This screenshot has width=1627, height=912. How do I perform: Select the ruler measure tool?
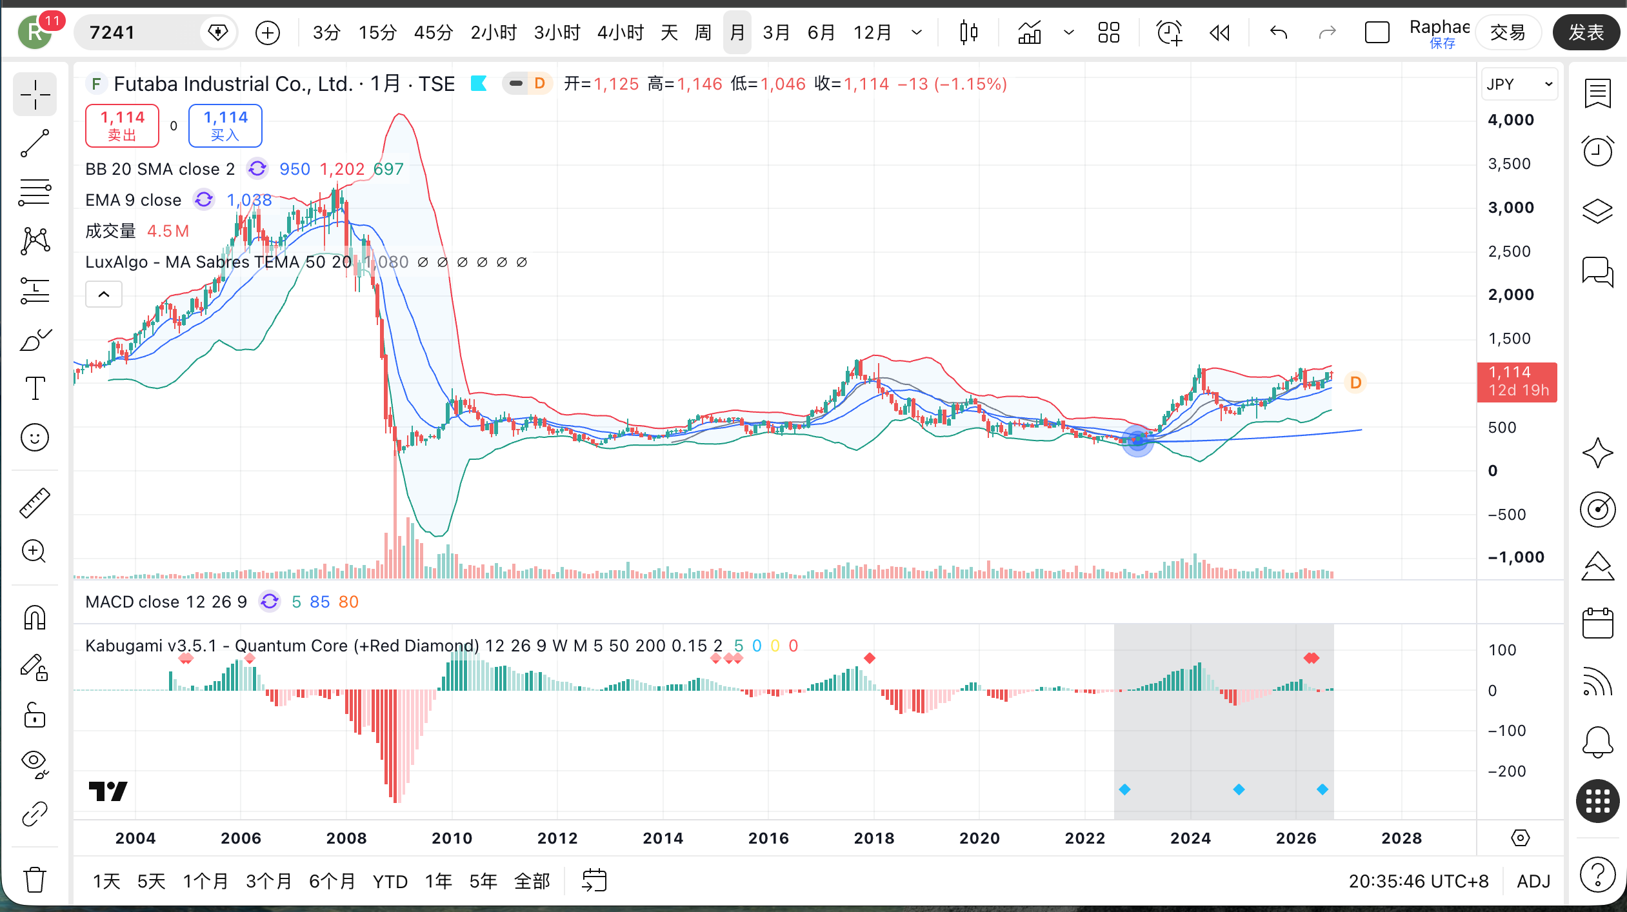pos(35,503)
